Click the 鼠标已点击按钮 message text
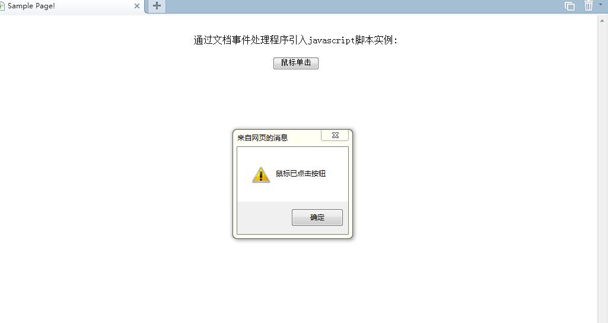 301,174
